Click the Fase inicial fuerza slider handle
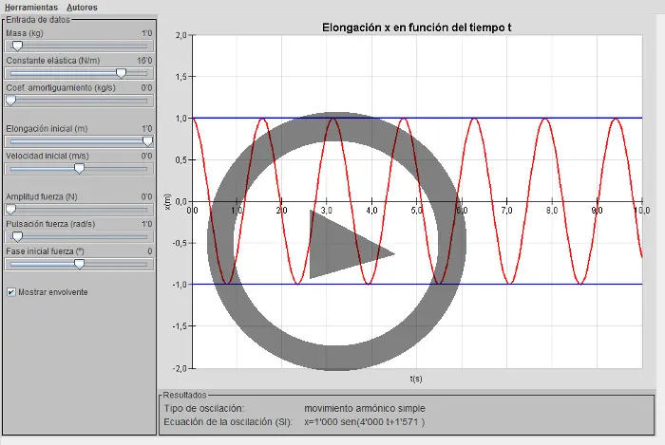 (x=79, y=264)
